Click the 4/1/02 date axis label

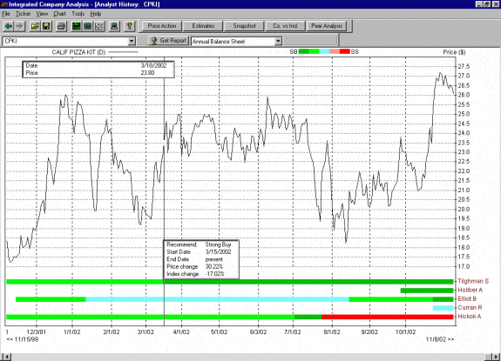181,332
